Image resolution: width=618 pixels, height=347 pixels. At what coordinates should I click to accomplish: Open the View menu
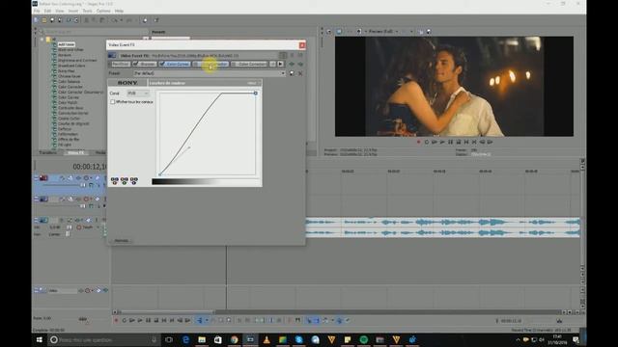click(x=60, y=11)
